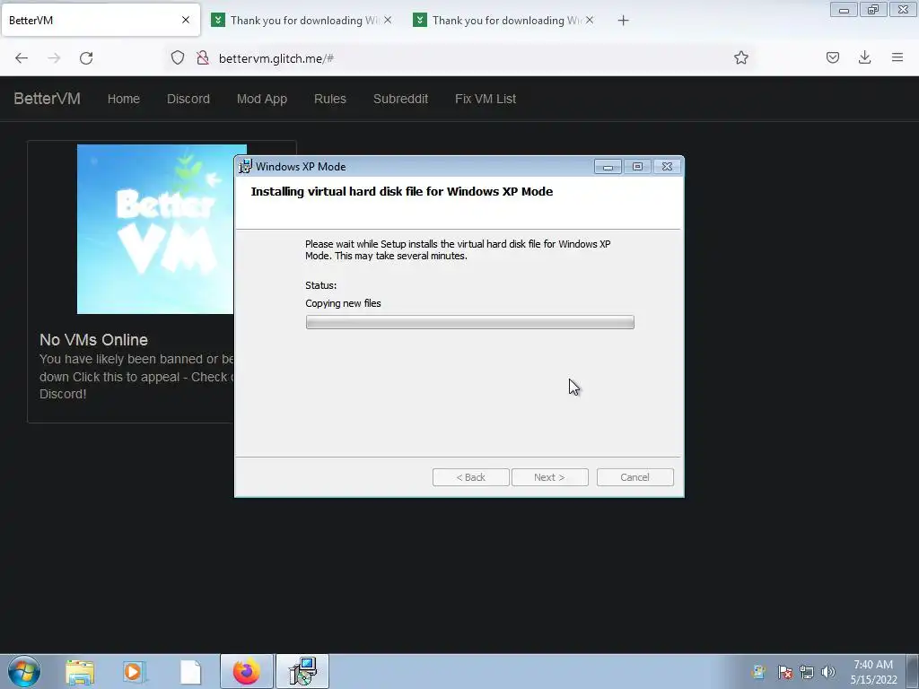Open the clock showing 7:40 AM

tap(873, 671)
